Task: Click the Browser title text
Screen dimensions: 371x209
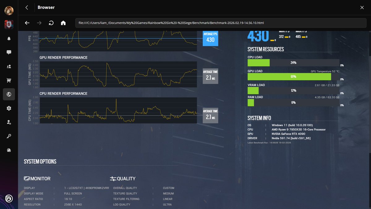Action: point(46,7)
